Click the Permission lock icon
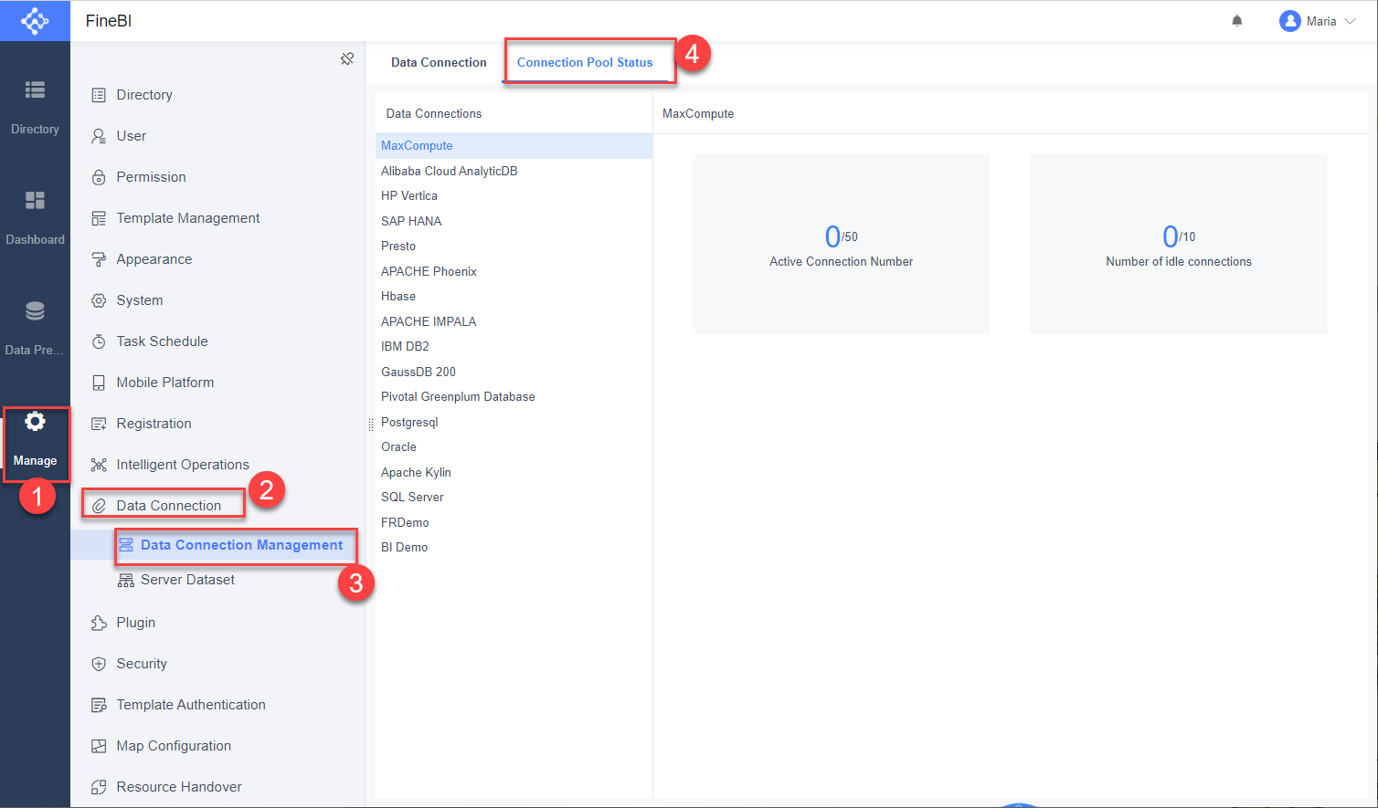Viewport: 1378px width, 808px height. (x=99, y=177)
